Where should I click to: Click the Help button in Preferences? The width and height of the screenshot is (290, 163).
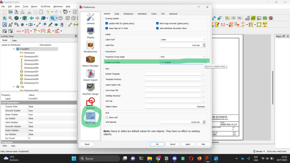tap(203, 144)
